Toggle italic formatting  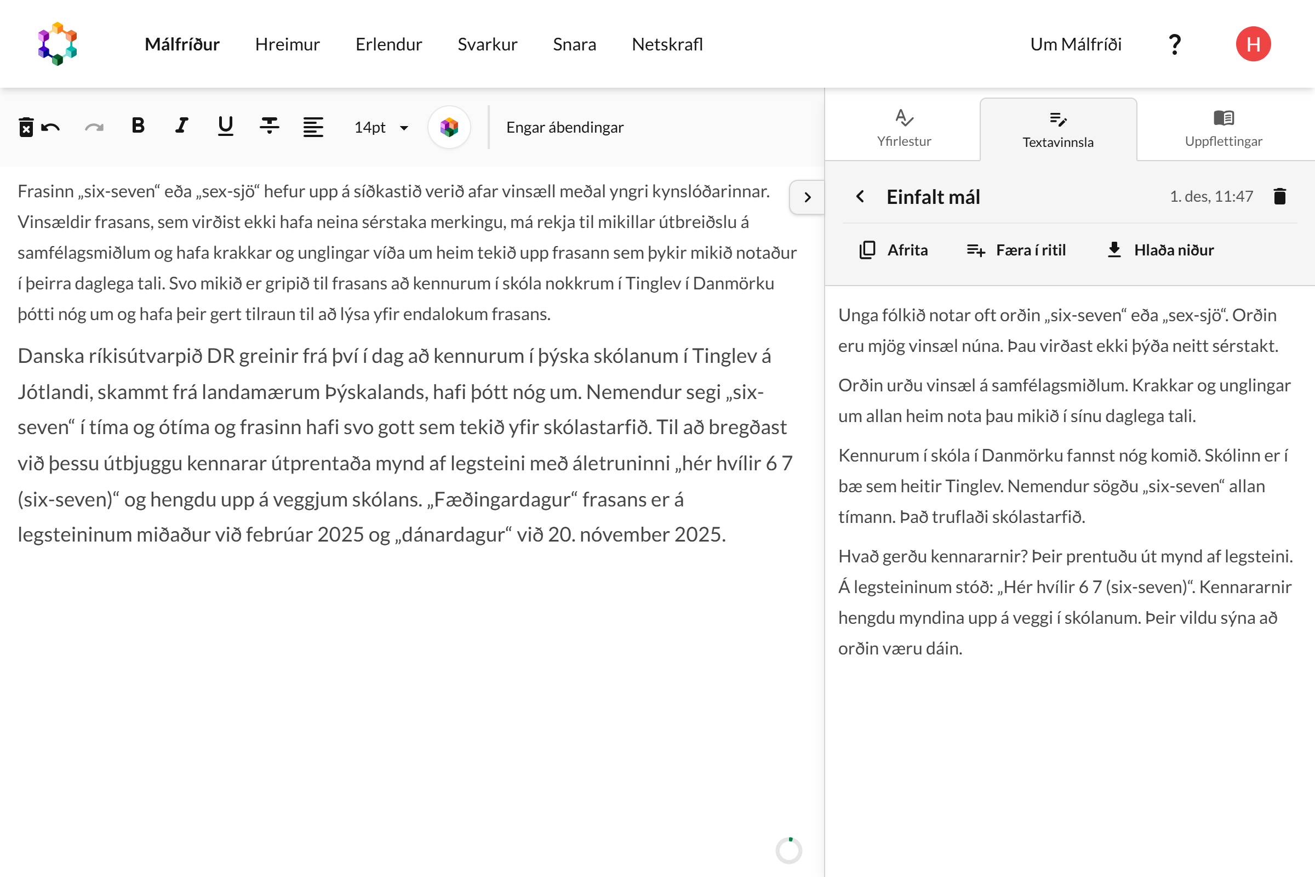click(182, 126)
